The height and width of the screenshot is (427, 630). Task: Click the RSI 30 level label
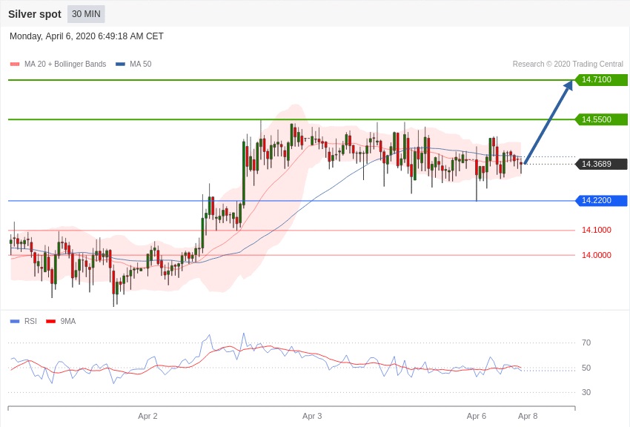click(x=586, y=392)
